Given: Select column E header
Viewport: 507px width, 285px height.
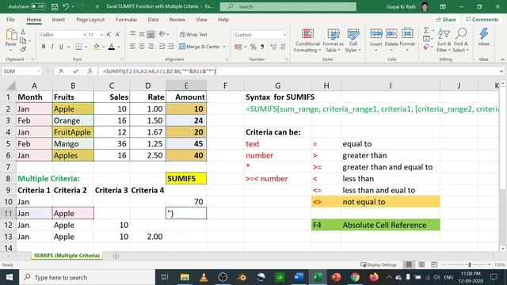Looking at the screenshot, I should [x=186, y=85].
